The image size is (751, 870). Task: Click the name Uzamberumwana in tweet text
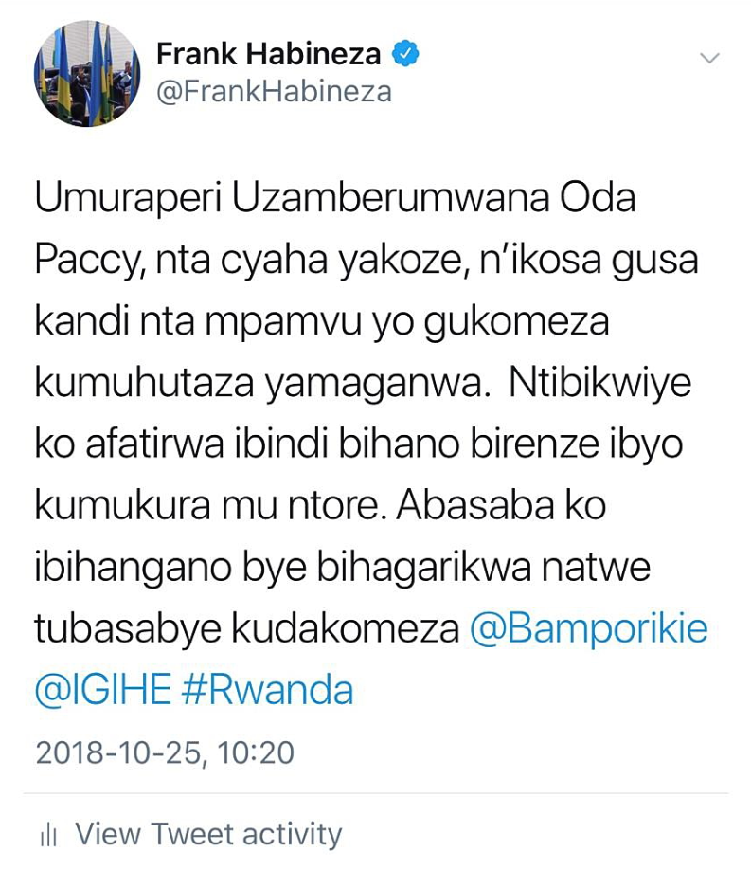(390, 198)
